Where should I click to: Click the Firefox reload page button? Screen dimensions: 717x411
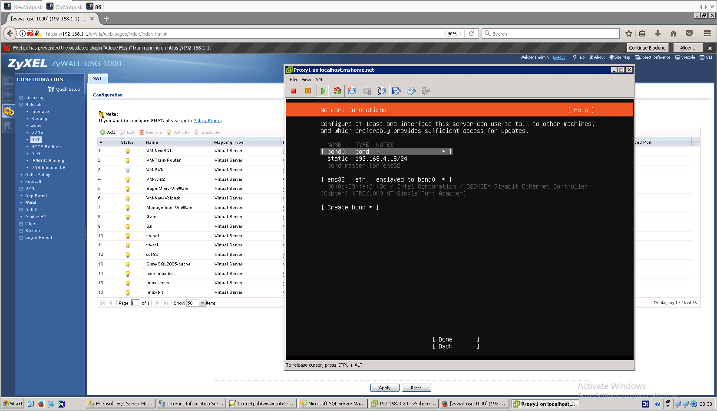click(471, 33)
